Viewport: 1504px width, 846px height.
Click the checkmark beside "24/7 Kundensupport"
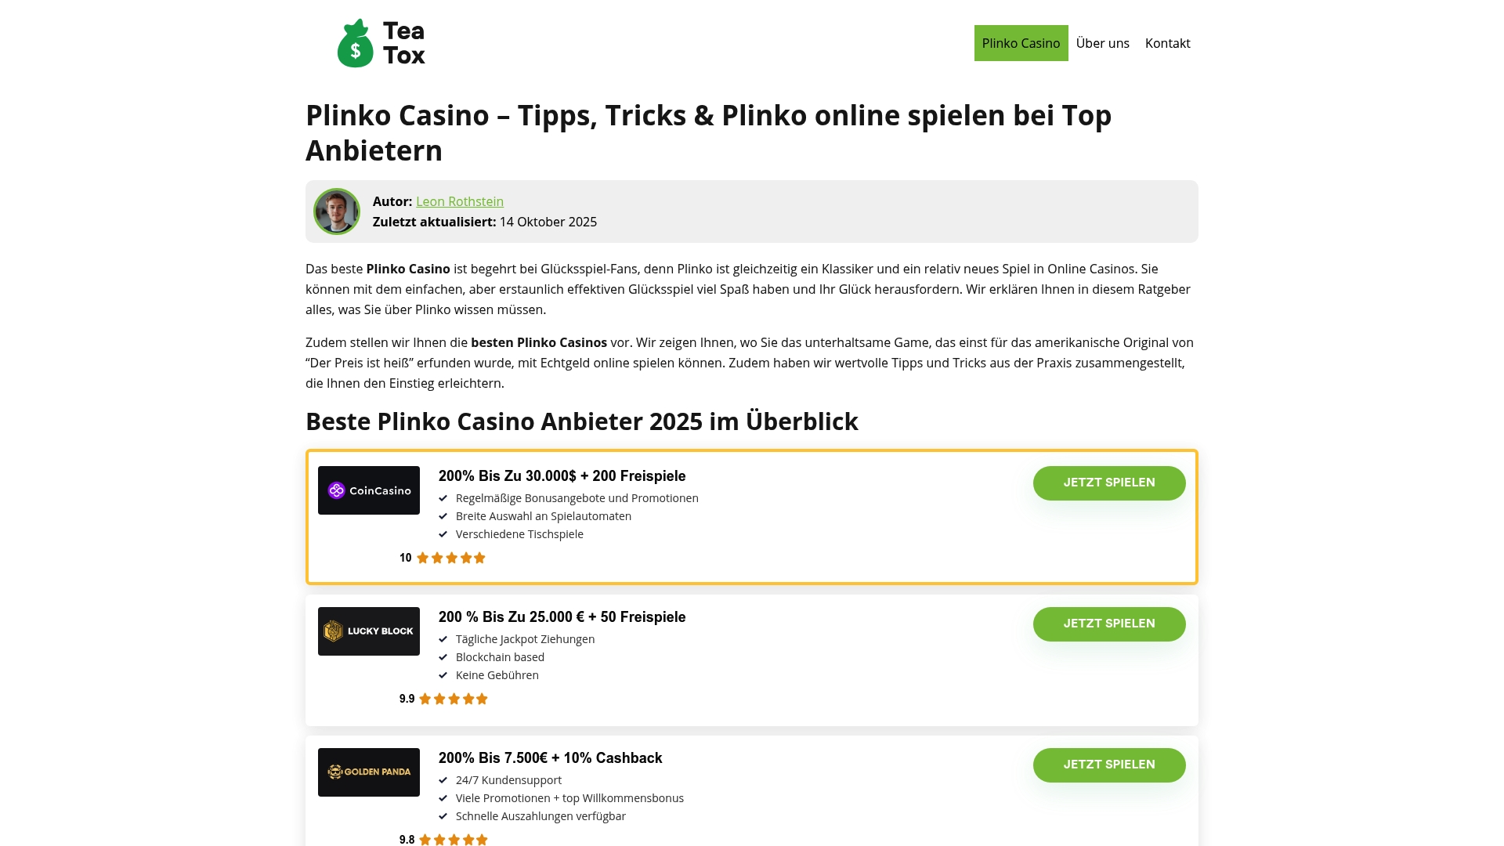[444, 780]
